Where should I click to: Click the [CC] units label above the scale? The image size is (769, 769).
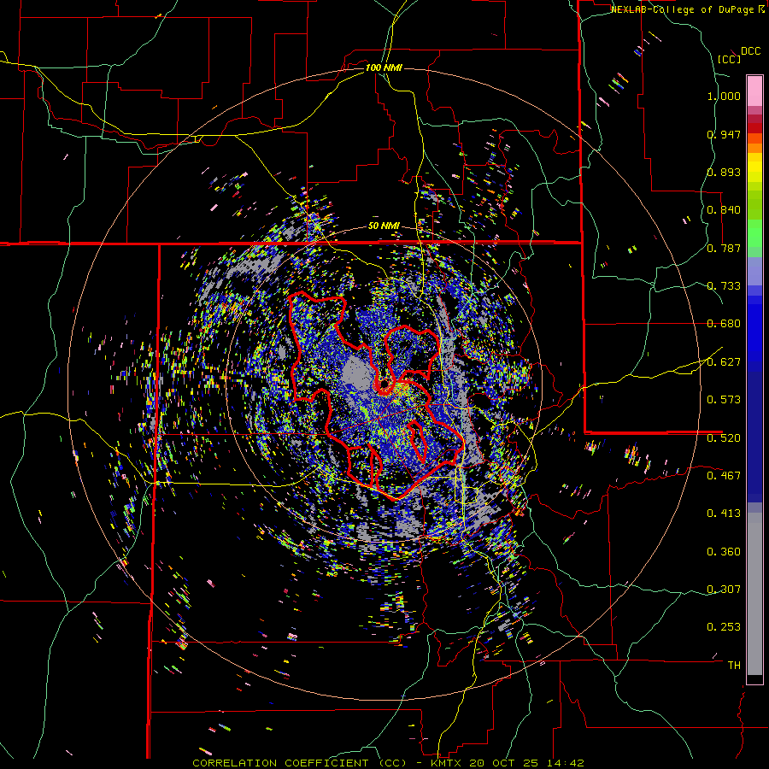(x=729, y=59)
